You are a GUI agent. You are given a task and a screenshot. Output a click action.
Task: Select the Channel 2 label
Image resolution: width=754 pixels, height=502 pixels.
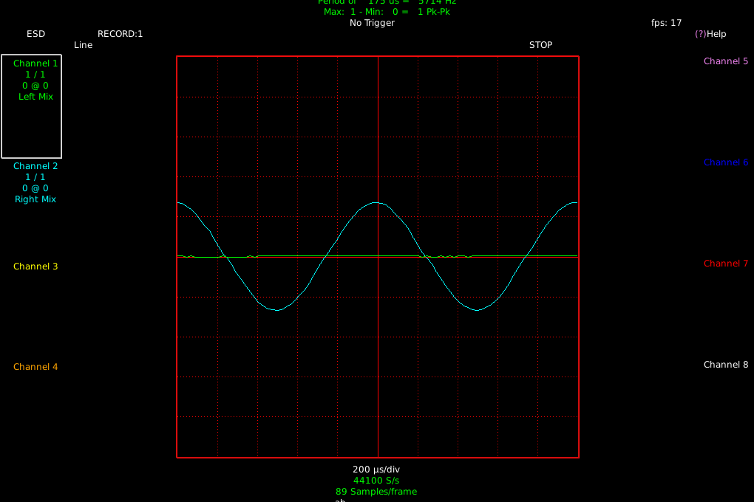pyautogui.click(x=35, y=166)
